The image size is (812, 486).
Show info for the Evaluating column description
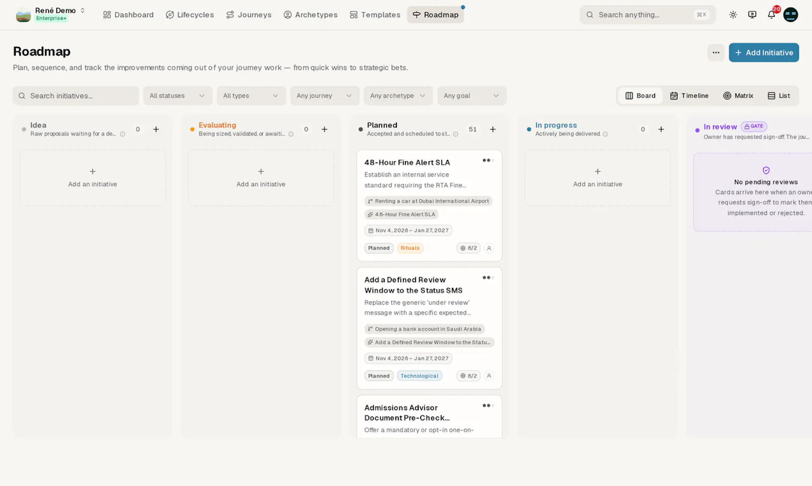(291, 134)
